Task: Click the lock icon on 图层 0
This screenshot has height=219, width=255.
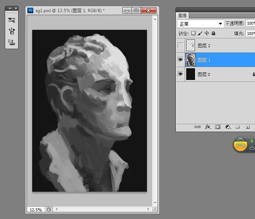Action: click(254, 74)
